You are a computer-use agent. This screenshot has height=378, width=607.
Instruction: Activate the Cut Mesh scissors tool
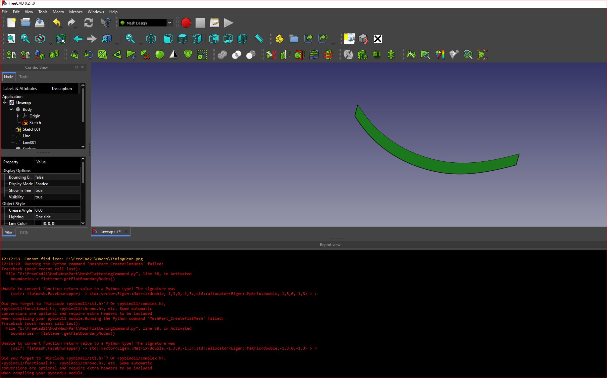click(271, 55)
